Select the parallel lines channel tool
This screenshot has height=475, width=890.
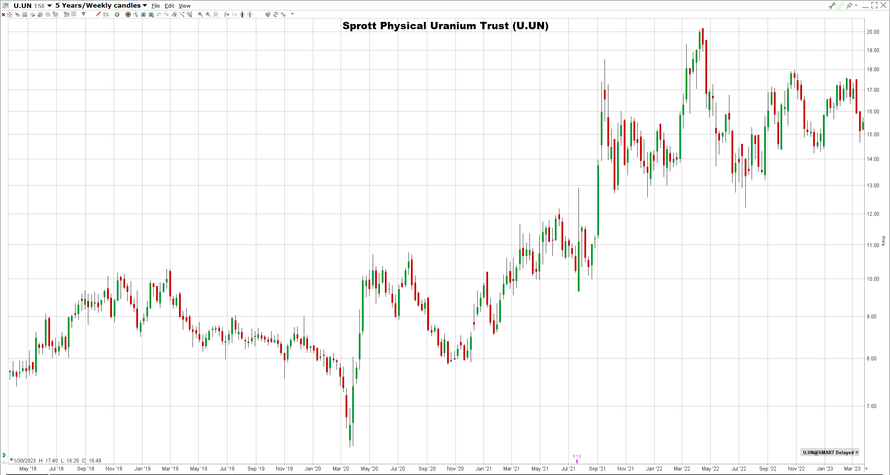point(189,14)
